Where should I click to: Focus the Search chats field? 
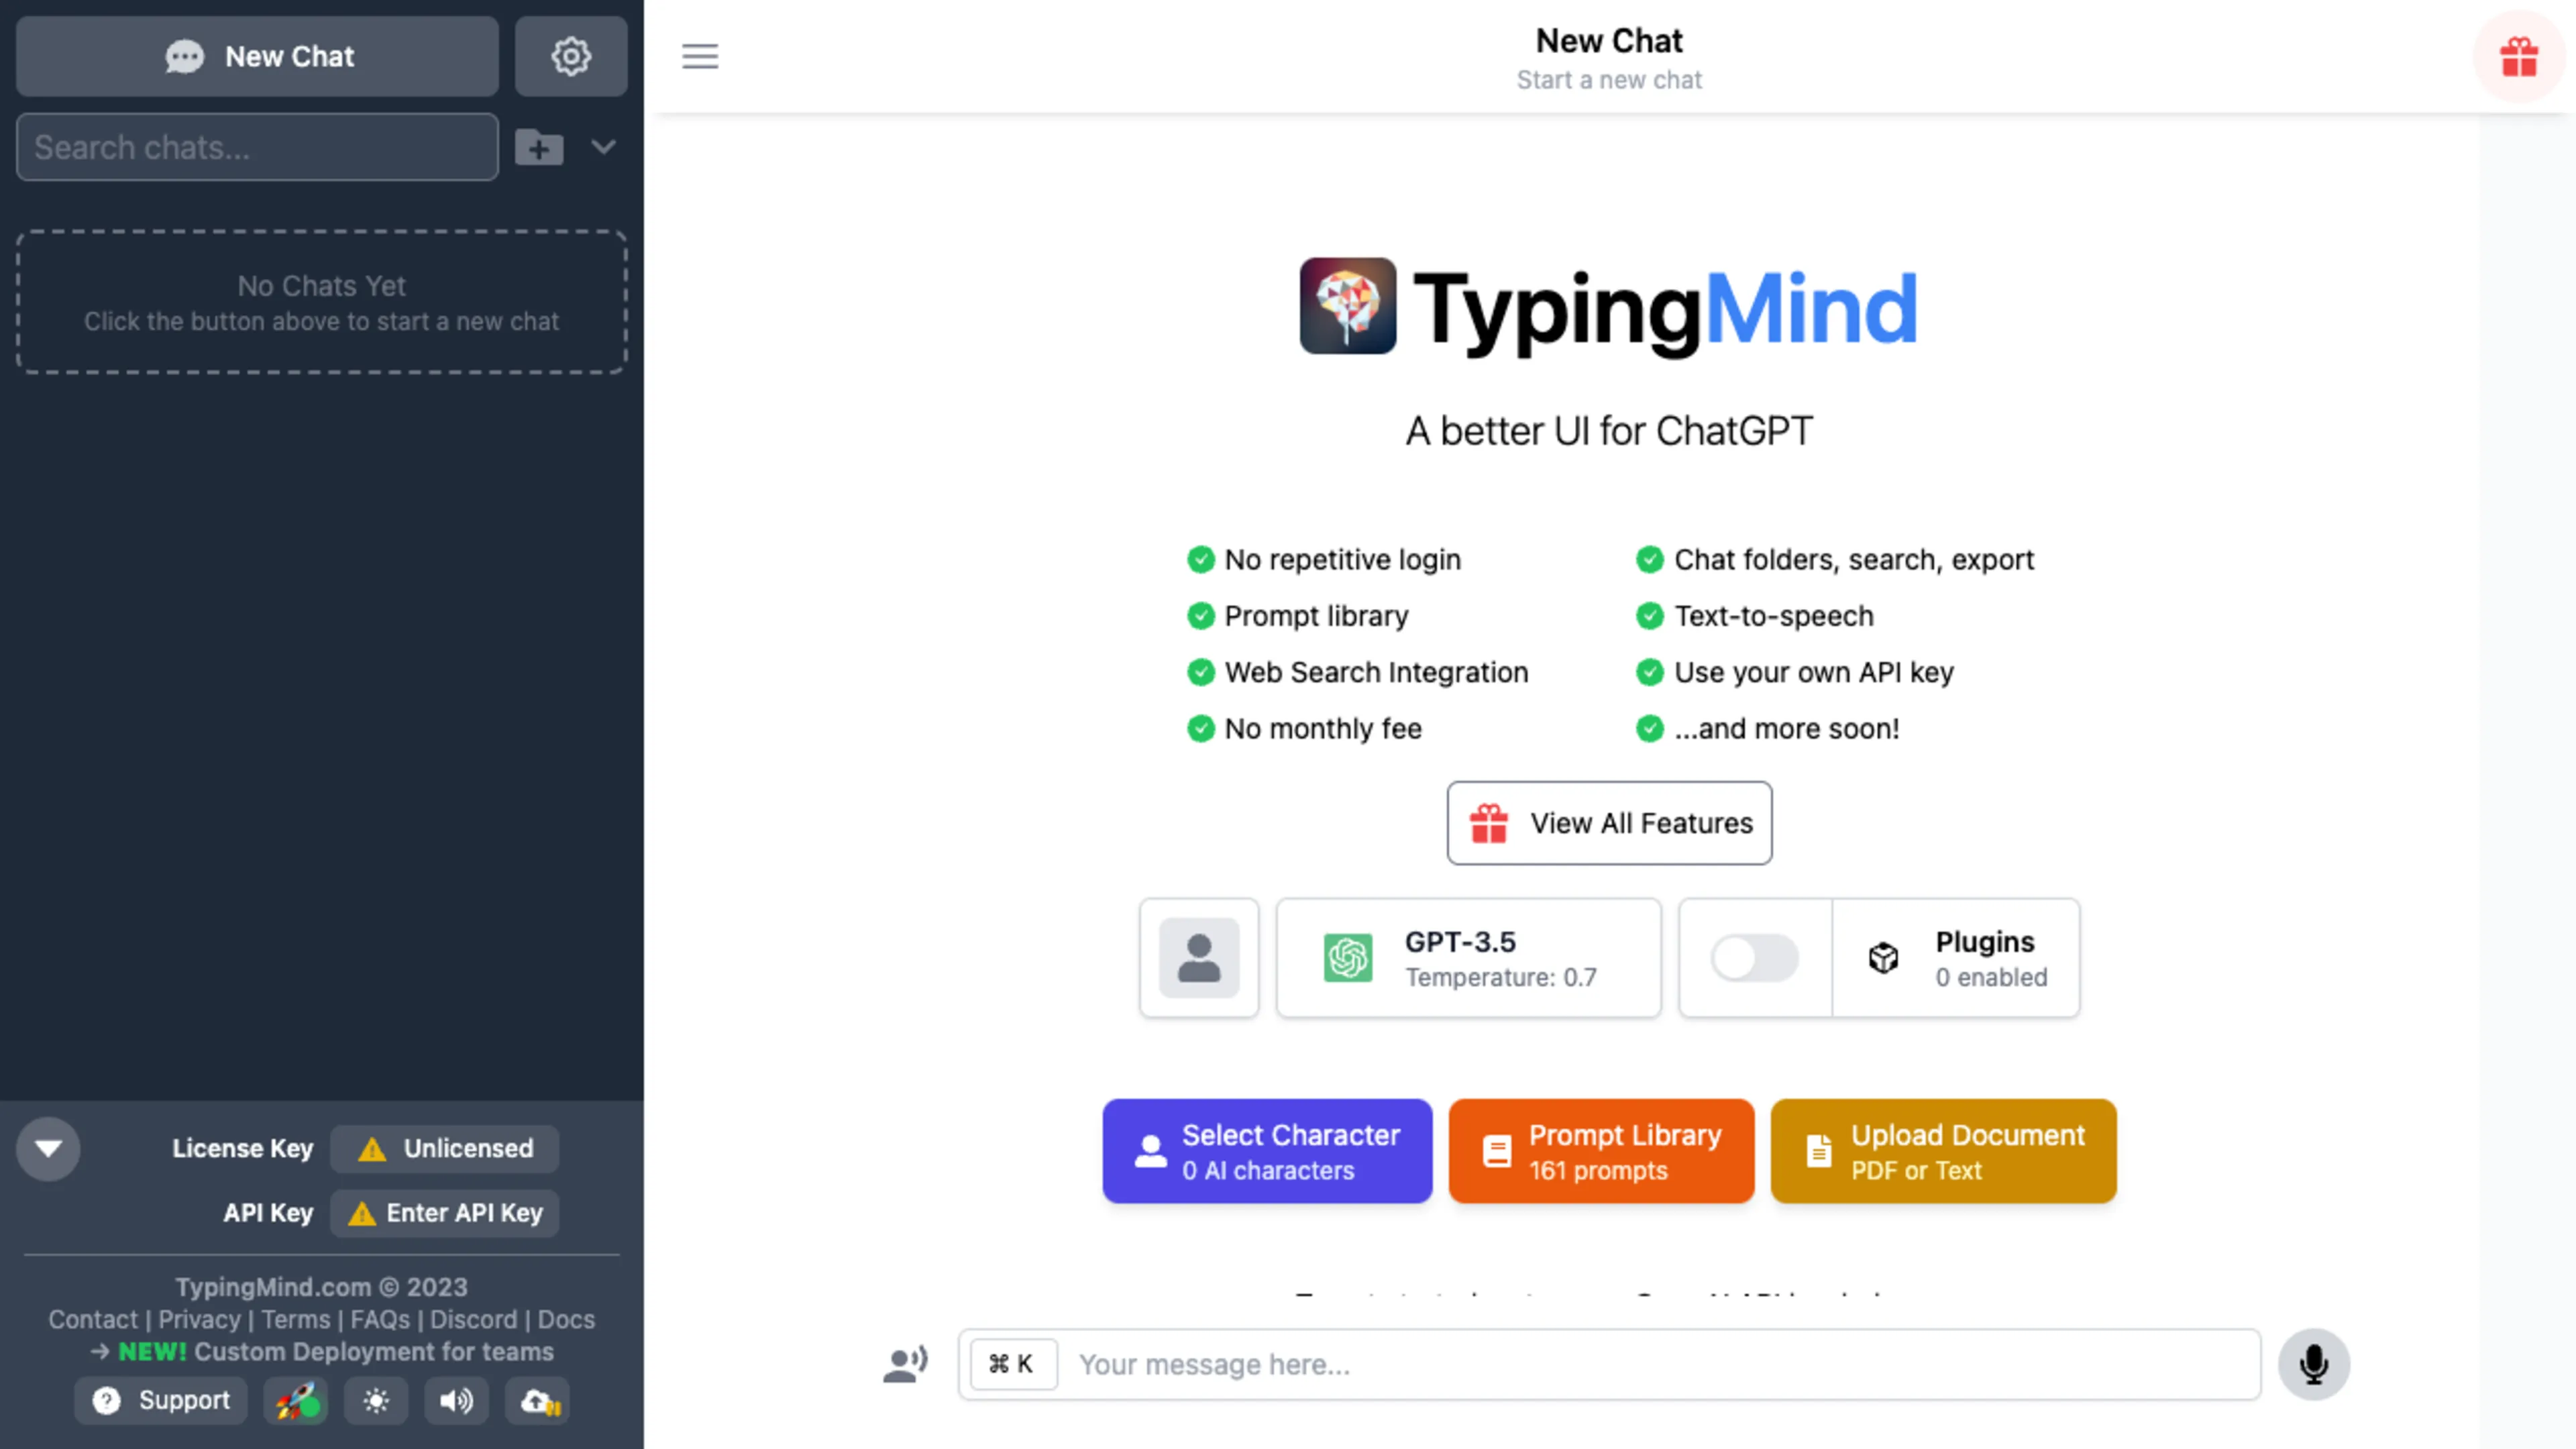pos(257,147)
